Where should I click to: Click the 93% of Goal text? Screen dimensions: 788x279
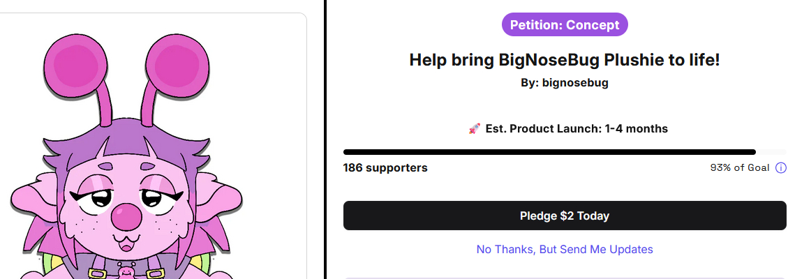739,168
